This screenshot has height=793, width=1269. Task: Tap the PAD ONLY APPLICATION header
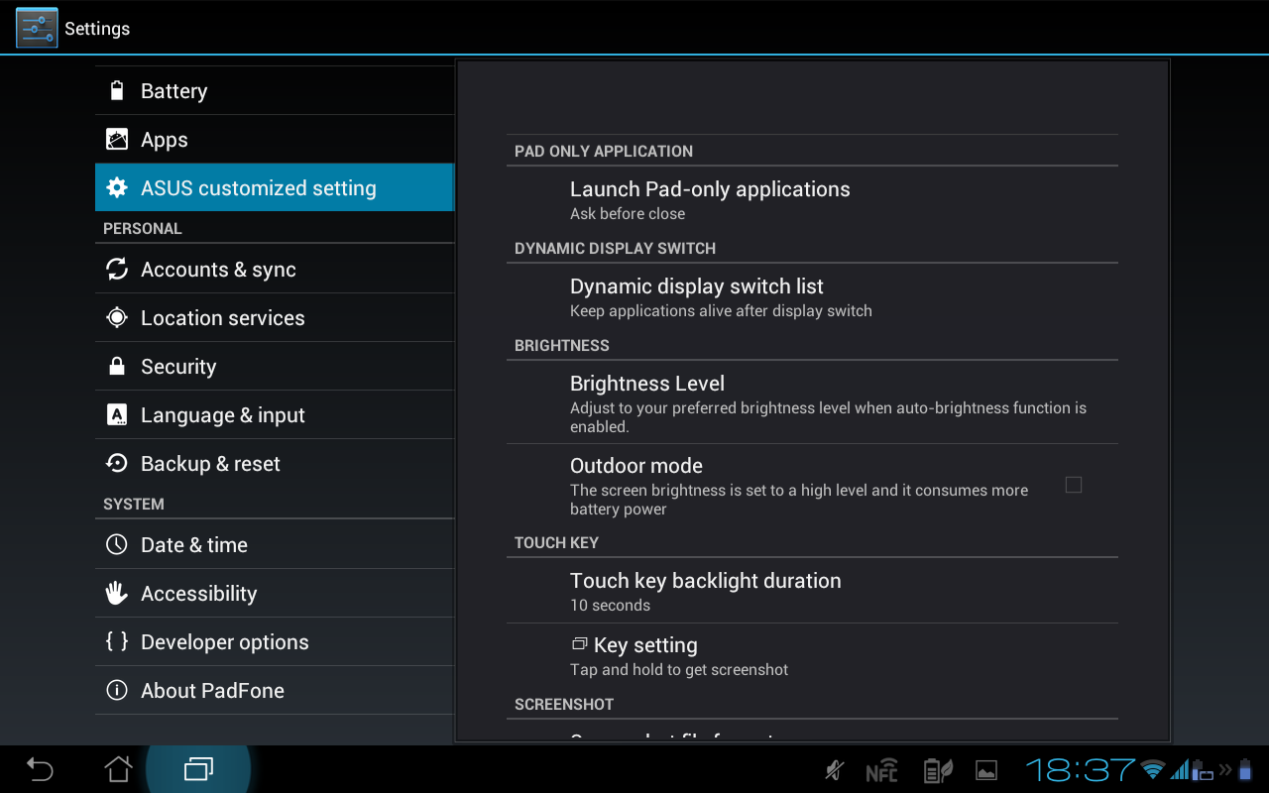(604, 152)
